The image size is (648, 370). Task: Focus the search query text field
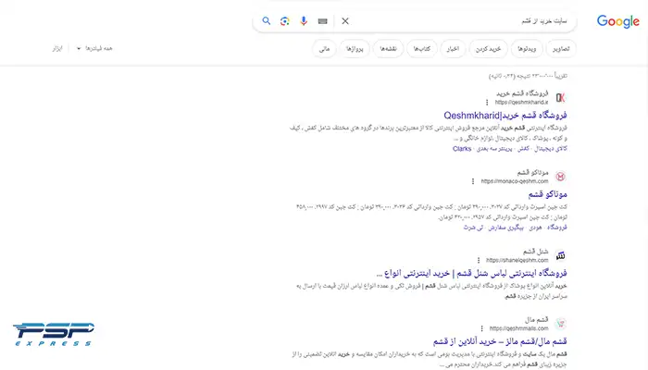pos(459,21)
